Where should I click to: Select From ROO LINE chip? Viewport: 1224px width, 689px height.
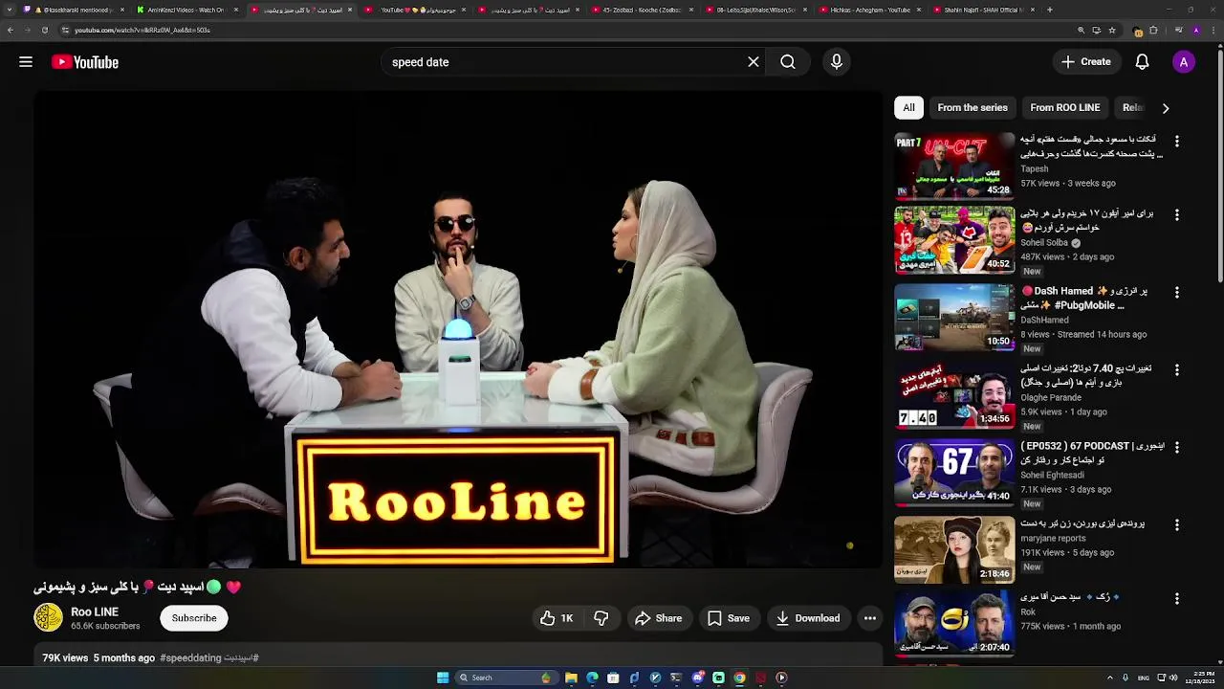(1065, 108)
